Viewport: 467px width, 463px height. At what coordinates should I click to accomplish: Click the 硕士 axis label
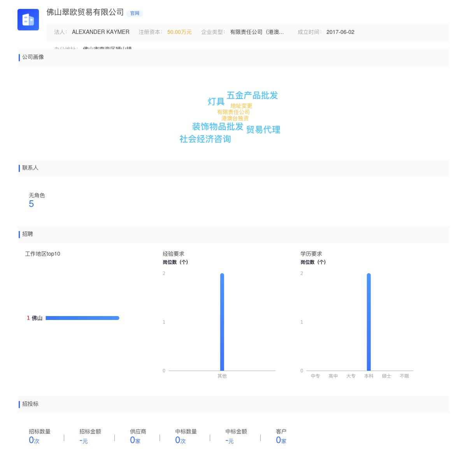point(386,376)
